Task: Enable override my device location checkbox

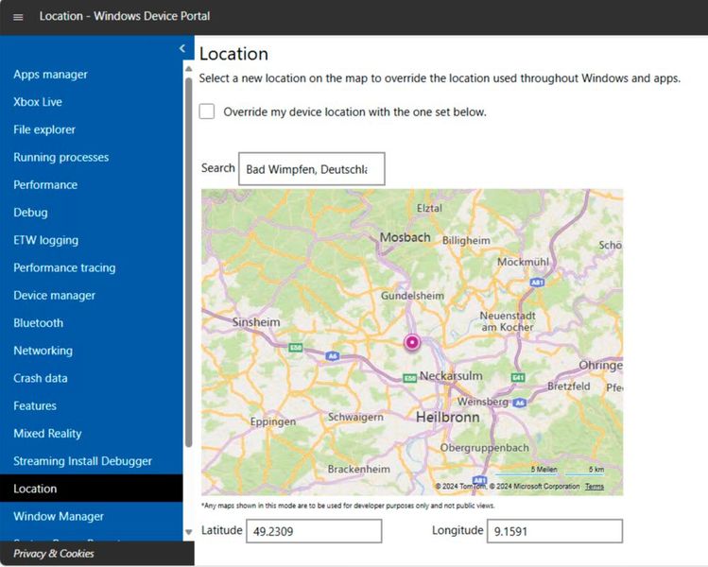Action: (x=207, y=112)
